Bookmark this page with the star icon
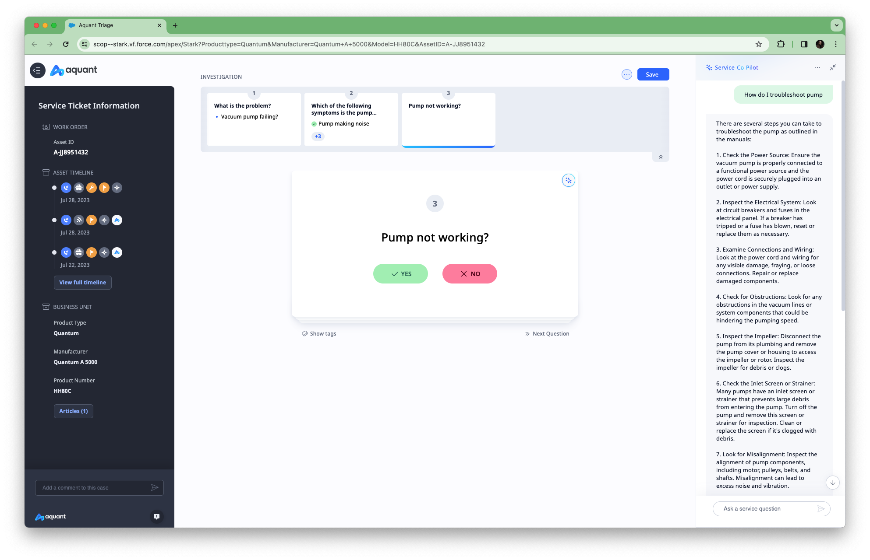This screenshot has height=560, width=870. pyautogui.click(x=759, y=44)
